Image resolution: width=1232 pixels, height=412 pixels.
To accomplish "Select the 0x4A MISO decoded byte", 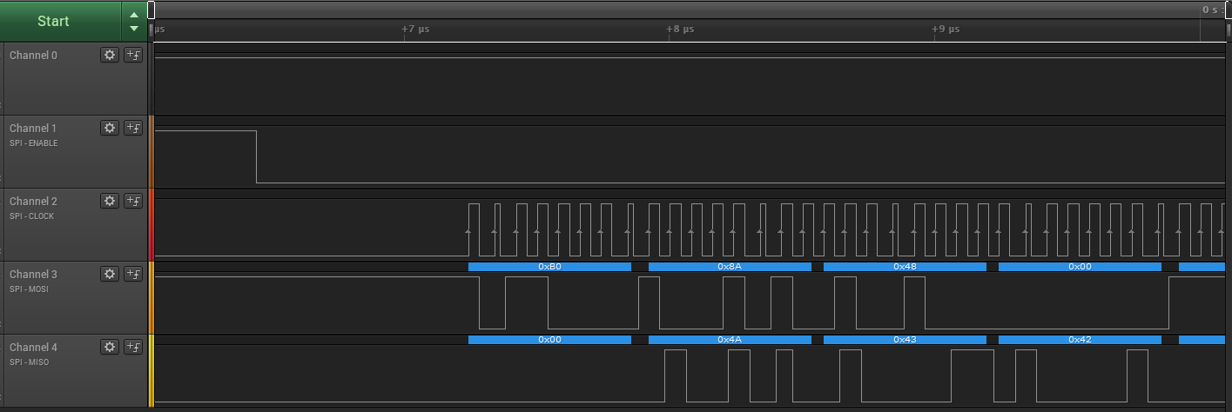I will pos(730,340).
